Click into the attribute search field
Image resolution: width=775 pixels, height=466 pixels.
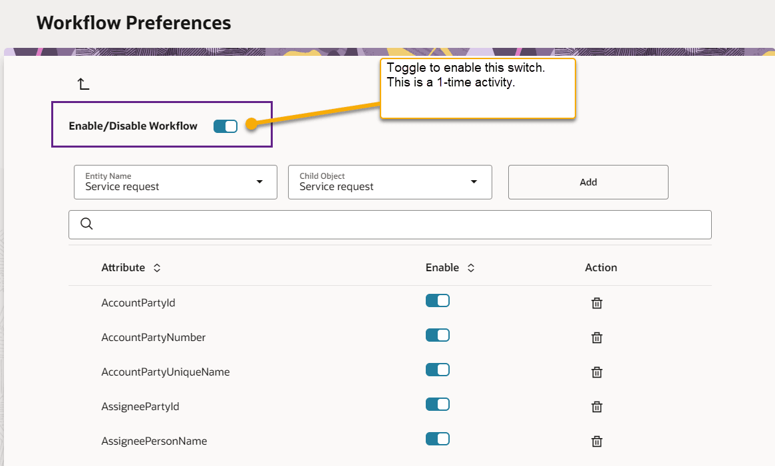pyautogui.click(x=399, y=225)
